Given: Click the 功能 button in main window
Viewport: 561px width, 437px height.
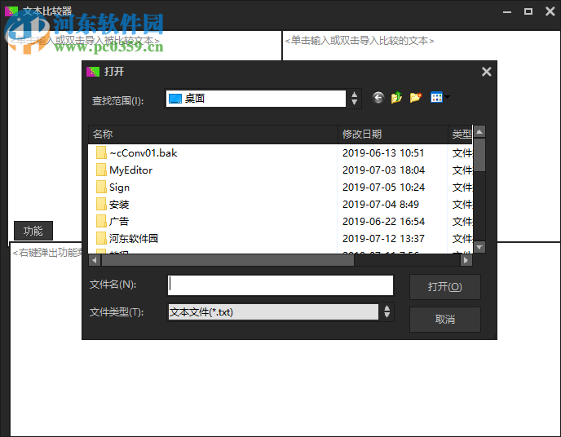Looking at the screenshot, I should [33, 231].
